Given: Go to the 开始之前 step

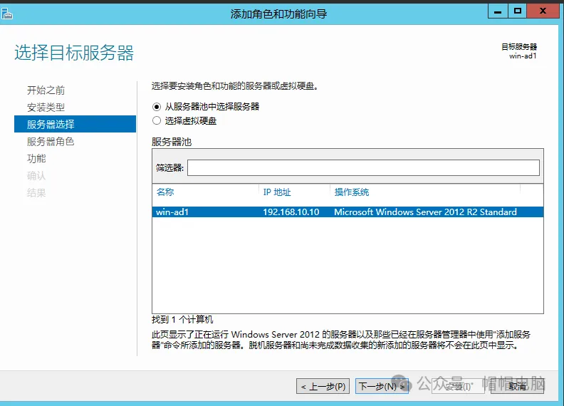Looking at the screenshot, I should [x=46, y=90].
